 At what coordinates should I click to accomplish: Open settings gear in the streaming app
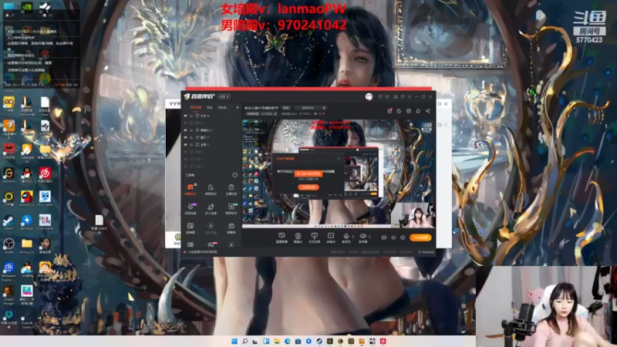[x=403, y=238]
